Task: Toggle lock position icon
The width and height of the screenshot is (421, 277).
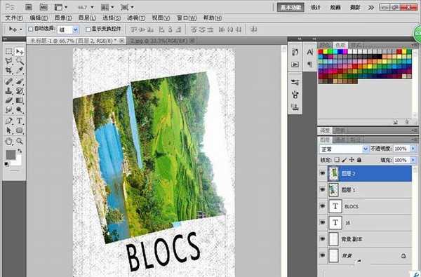Action: click(x=352, y=160)
